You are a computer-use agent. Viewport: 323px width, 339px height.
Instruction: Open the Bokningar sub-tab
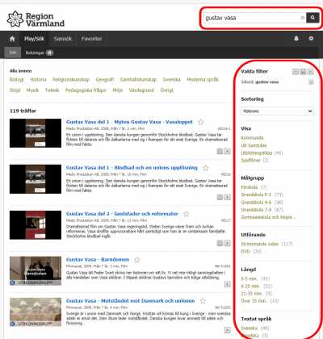pos(40,52)
